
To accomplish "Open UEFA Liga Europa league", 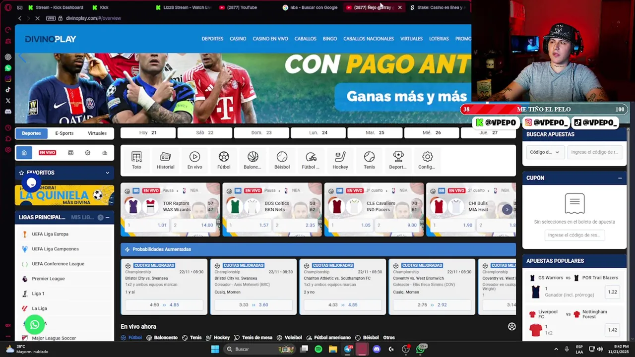I will click(50, 234).
